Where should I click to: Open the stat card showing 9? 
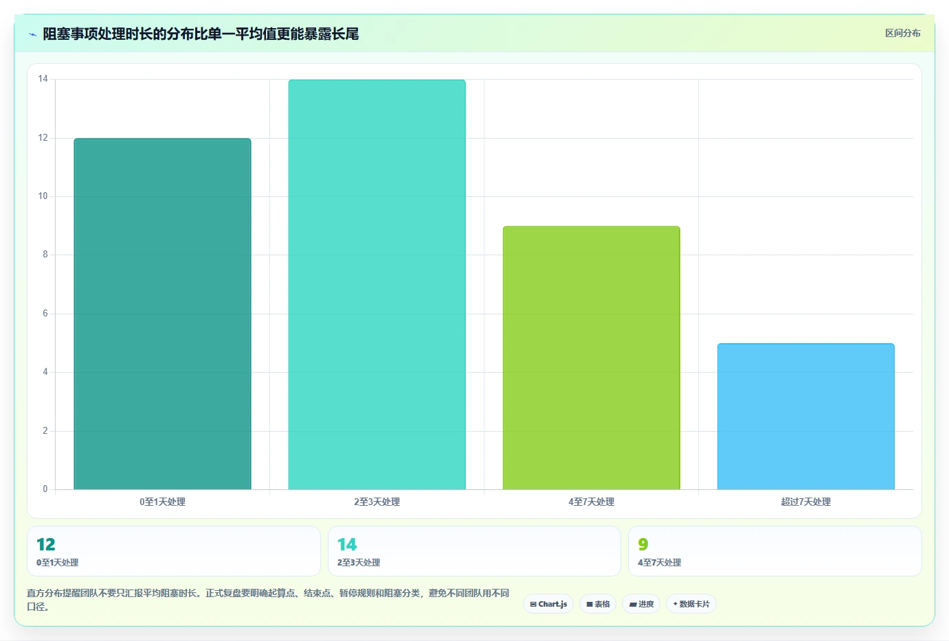(775, 551)
